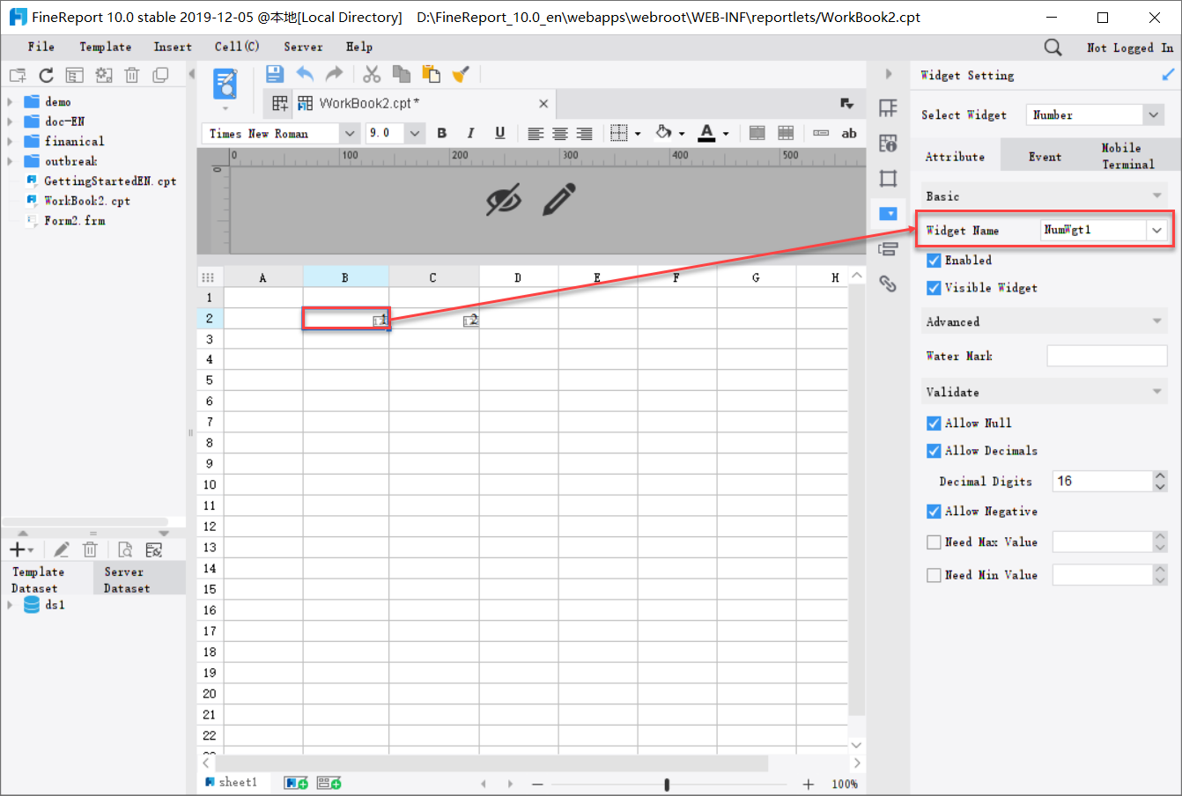Image resolution: width=1182 pixels, height=796 pixels.
Task: Select the Widget Settings panel icon on right sidebar
Action: (x=888, y=212)
